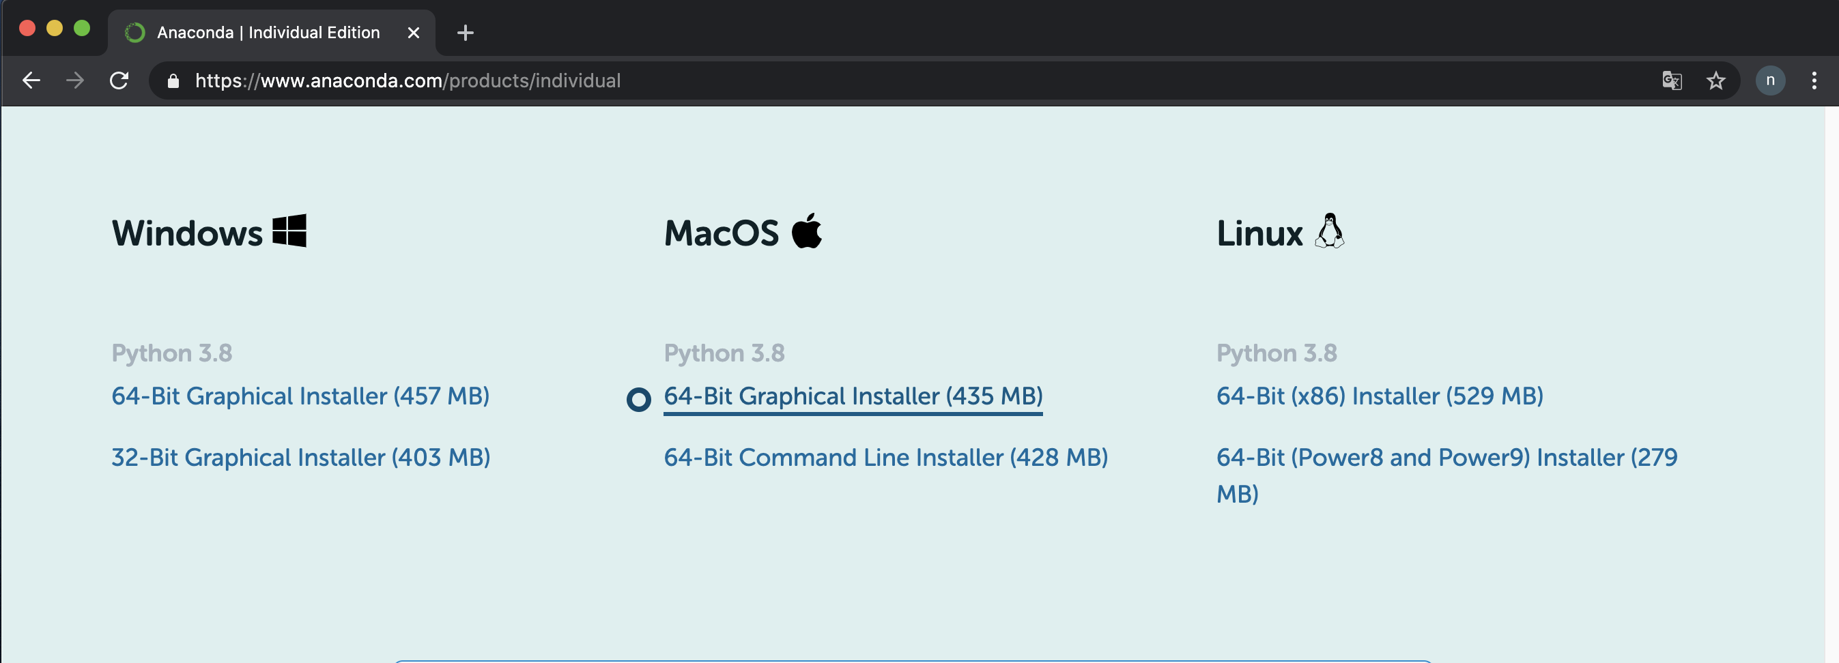Viewport: 1839px width, 663px height.
Task: Bookmark this page with the star icon
Action: point(1715,80)
